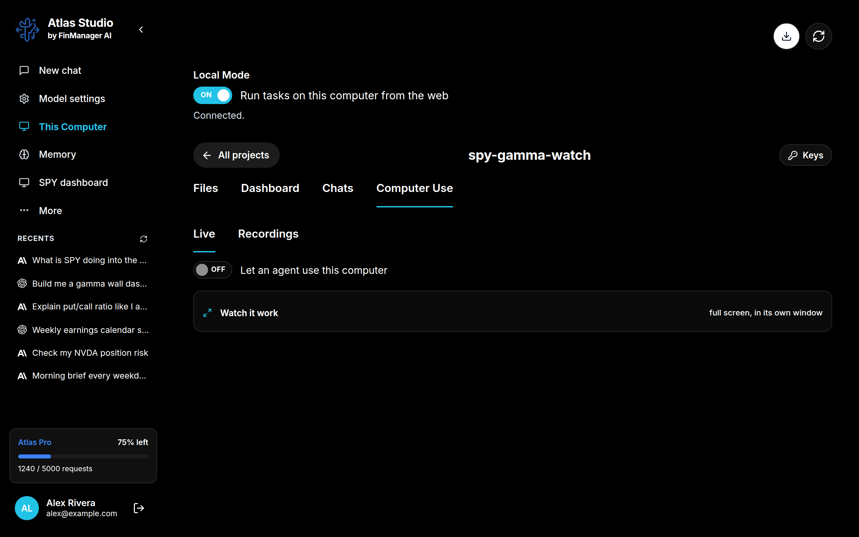Open the Keys button
The height and width of the screenshot is (537, 859).
tap(805, 155)
